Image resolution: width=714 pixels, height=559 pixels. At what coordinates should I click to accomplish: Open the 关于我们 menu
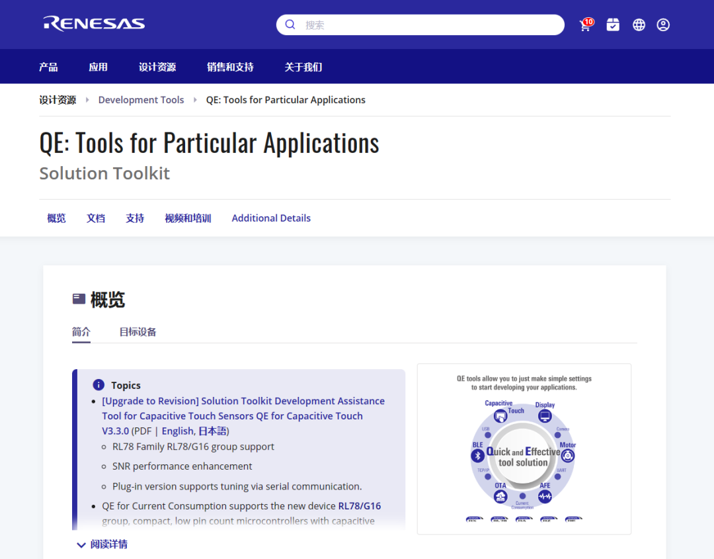(303, 67)
